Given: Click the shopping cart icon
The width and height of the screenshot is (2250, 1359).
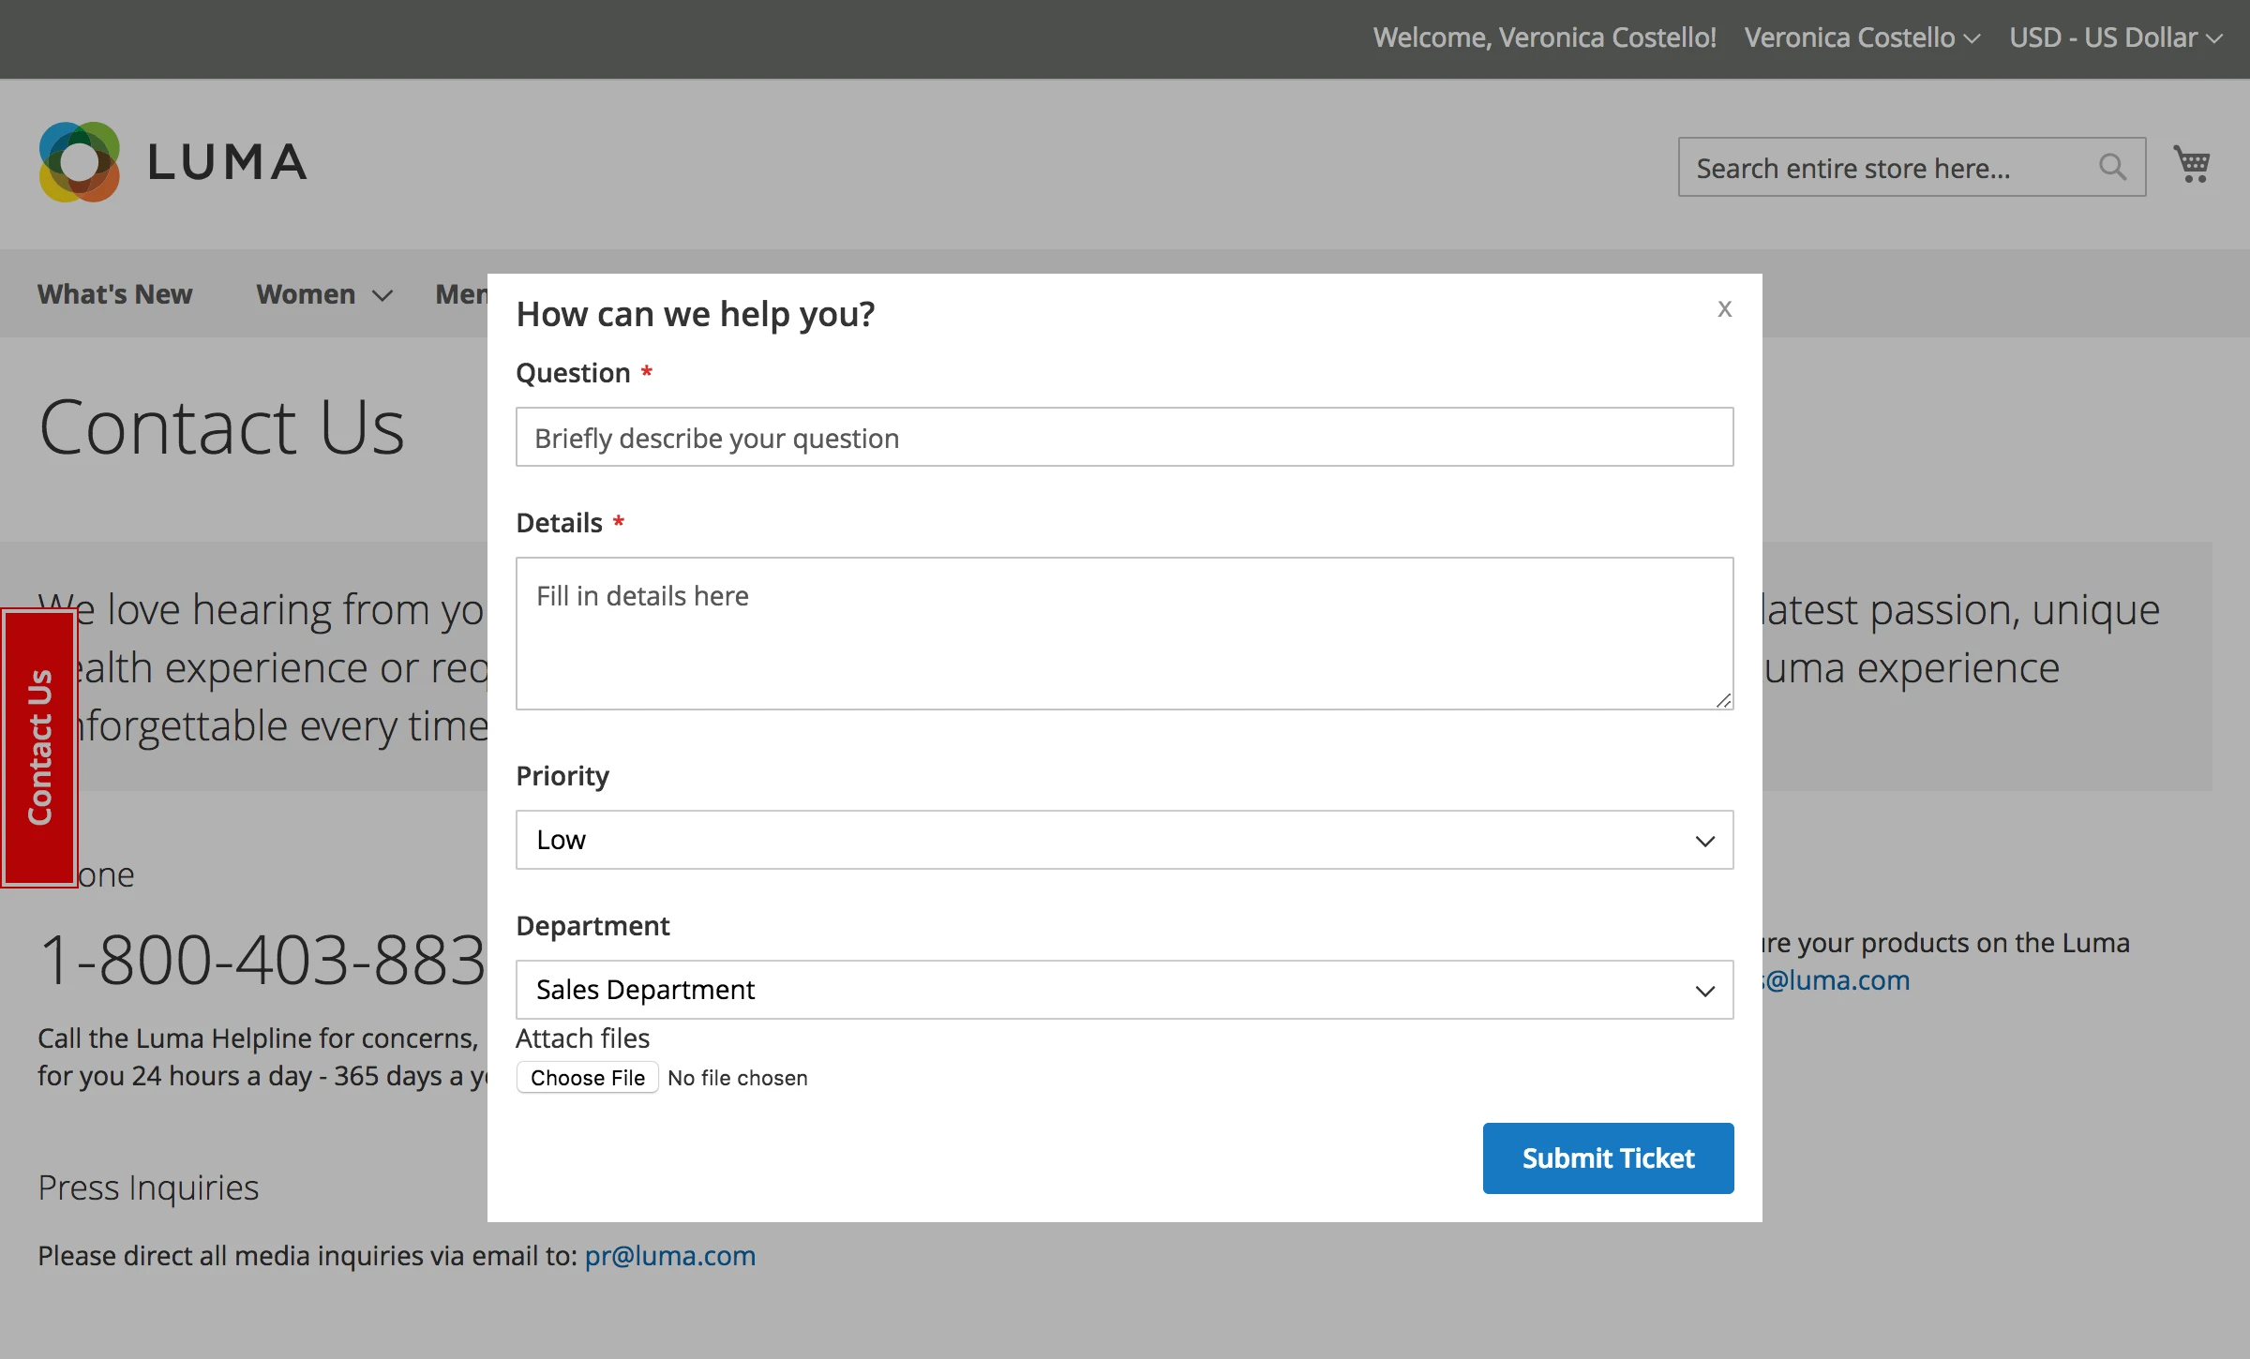Looking at the screenshot, I should click(x=2191, y=165).
